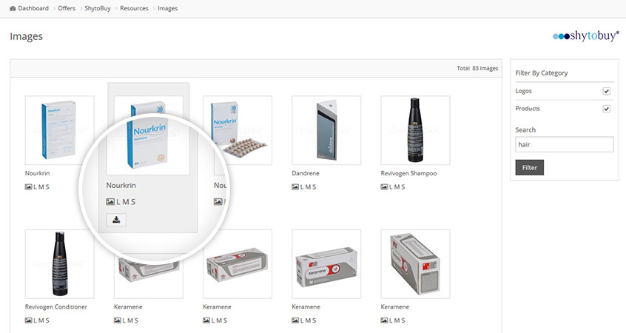
Task: Select L size on highlighted Nourkrin card
Action: [119, 202]
